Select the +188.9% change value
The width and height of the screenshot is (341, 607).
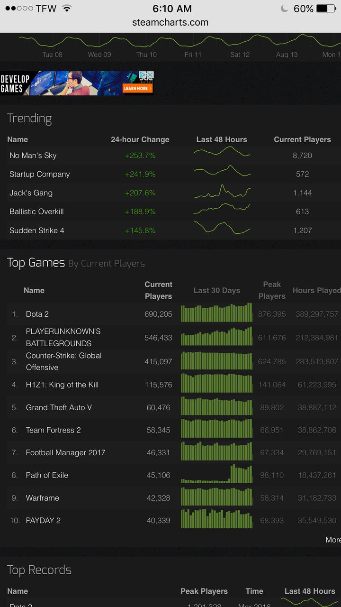click(140, 212)
